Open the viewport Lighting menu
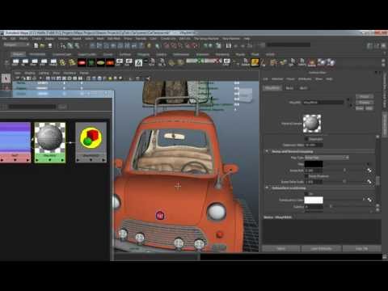Image resolution: width=388 pixels, height=291 pixels. [44, 73]
